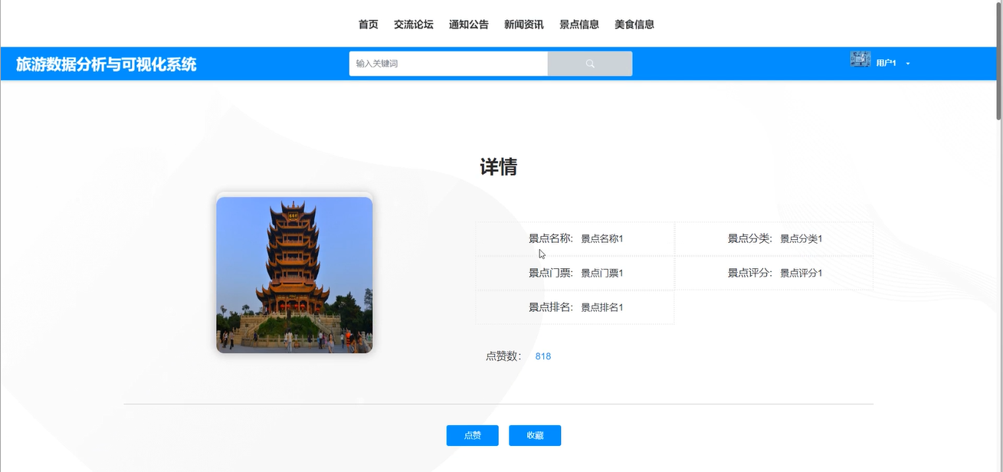
Task: Focus the 输入关键词 search field
Action: coord(448,64)
